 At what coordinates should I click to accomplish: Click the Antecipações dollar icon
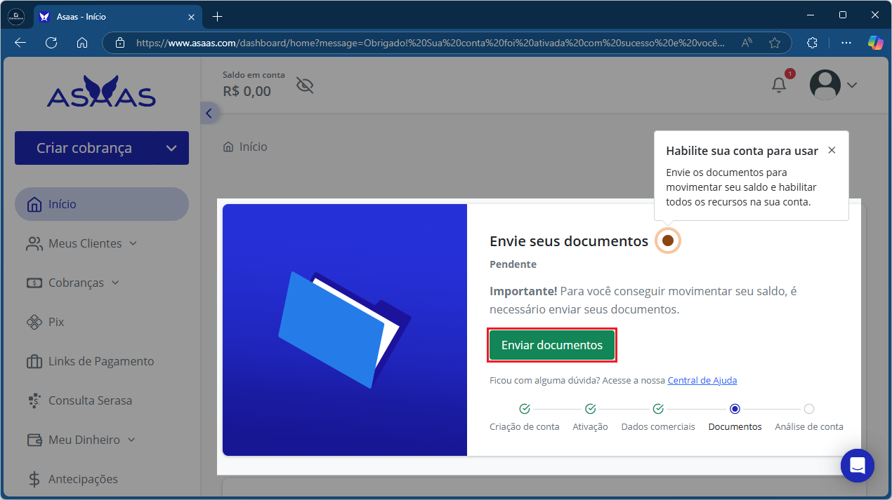click(34, 479)
